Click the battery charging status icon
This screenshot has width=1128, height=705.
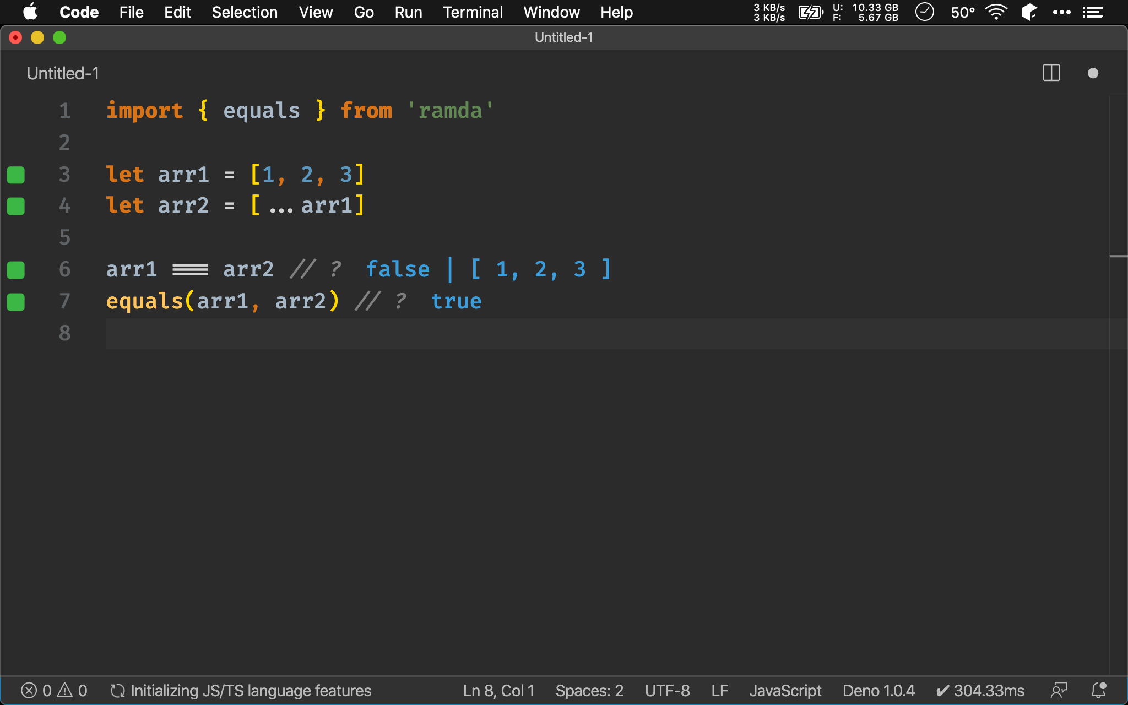coord(810,12)
